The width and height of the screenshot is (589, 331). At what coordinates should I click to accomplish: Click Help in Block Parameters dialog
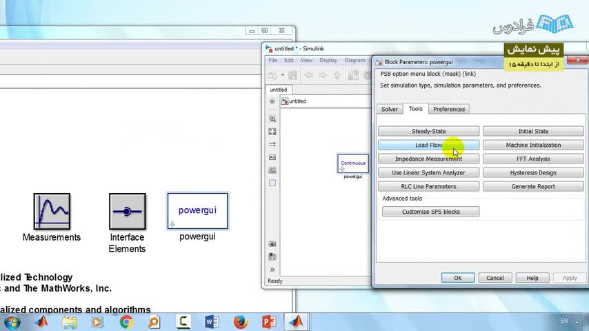[532, 278]
